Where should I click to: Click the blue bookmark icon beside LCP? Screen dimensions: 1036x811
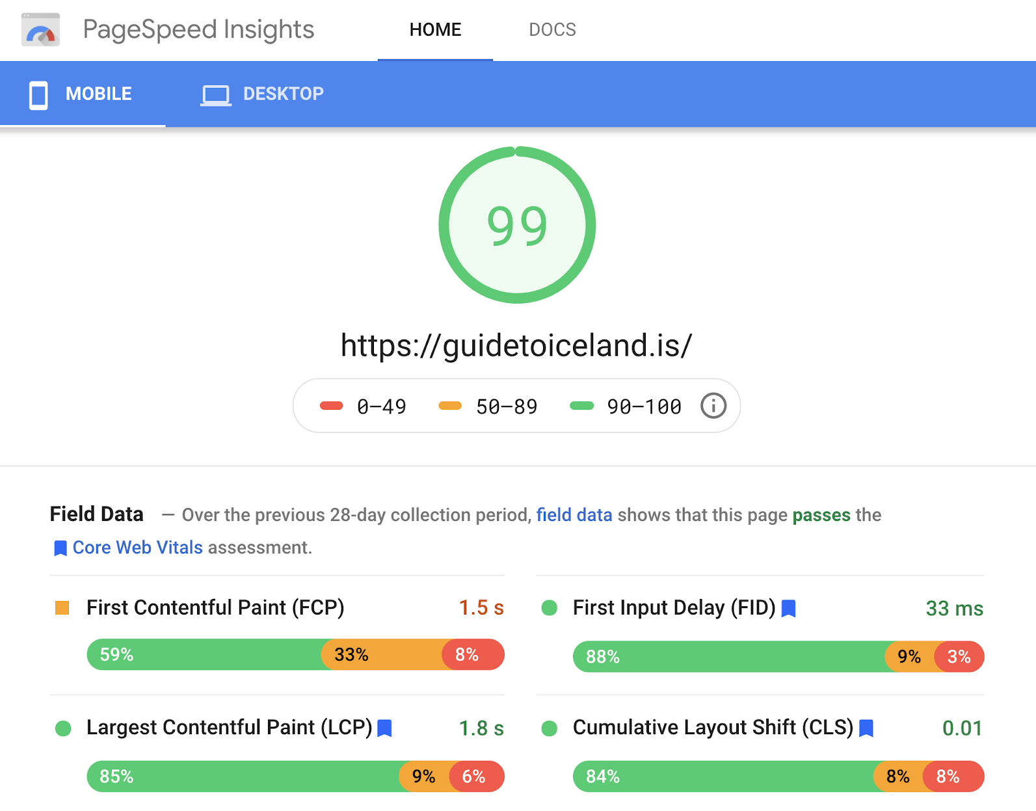(384, 728)
